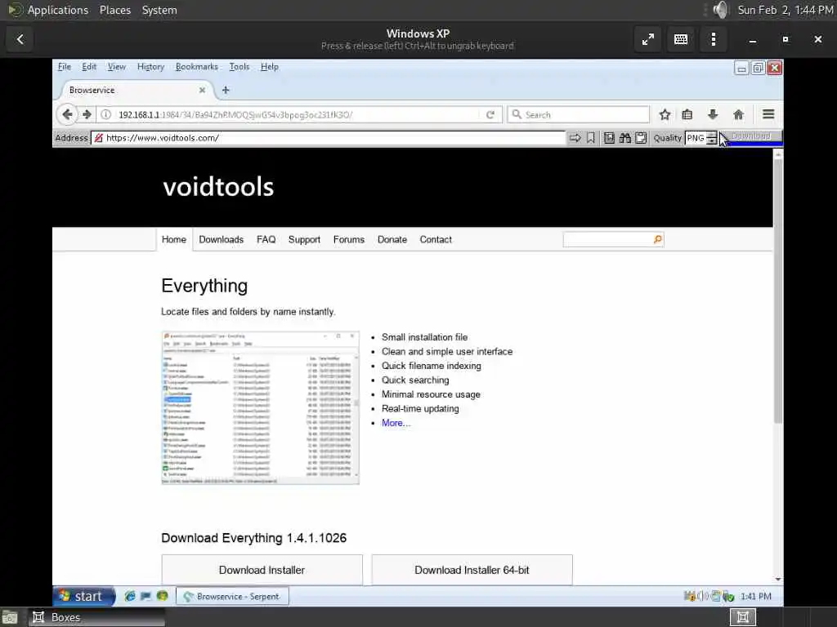Click the Quality stepper up arrow
This screenshot has width=837, height=627.
[712, 135]
